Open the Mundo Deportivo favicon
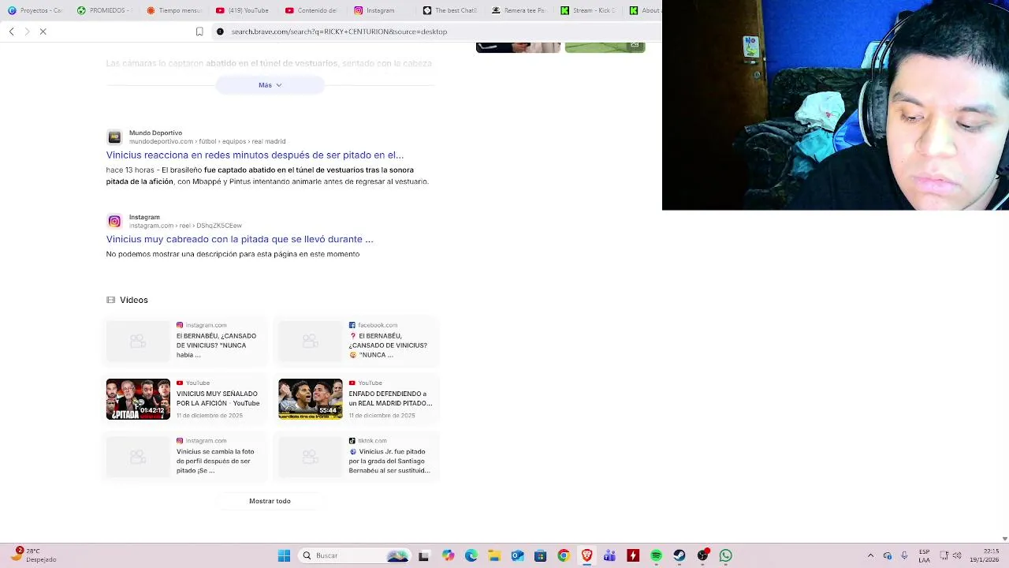The width and height of the screenshot is (1009, 568). point(114,137)
